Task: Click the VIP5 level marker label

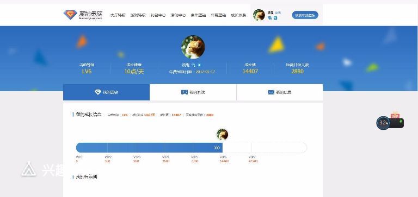Action: [194, 157]
